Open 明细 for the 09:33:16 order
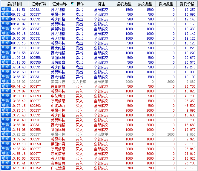This screenshot has height=171, width=198. tap(6, 43)
